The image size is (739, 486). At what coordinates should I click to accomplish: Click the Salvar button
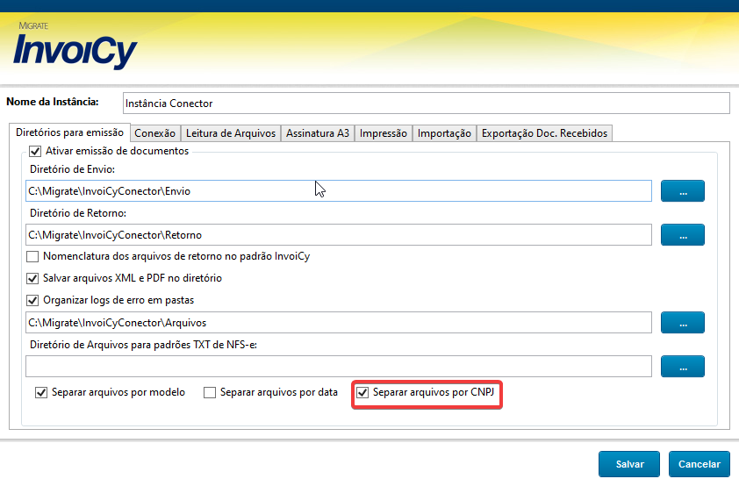[x=629, y=464]
